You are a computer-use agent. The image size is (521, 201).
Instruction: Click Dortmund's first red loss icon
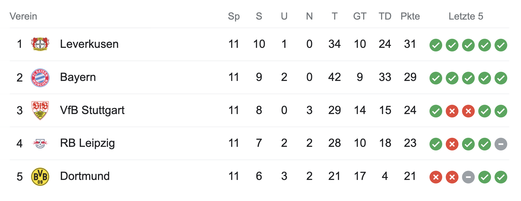(436, 177)
